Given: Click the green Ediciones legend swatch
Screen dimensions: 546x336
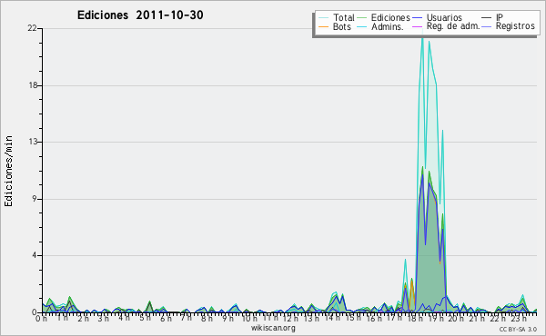Looking at the screenshot, I should (x=362, y=18).
